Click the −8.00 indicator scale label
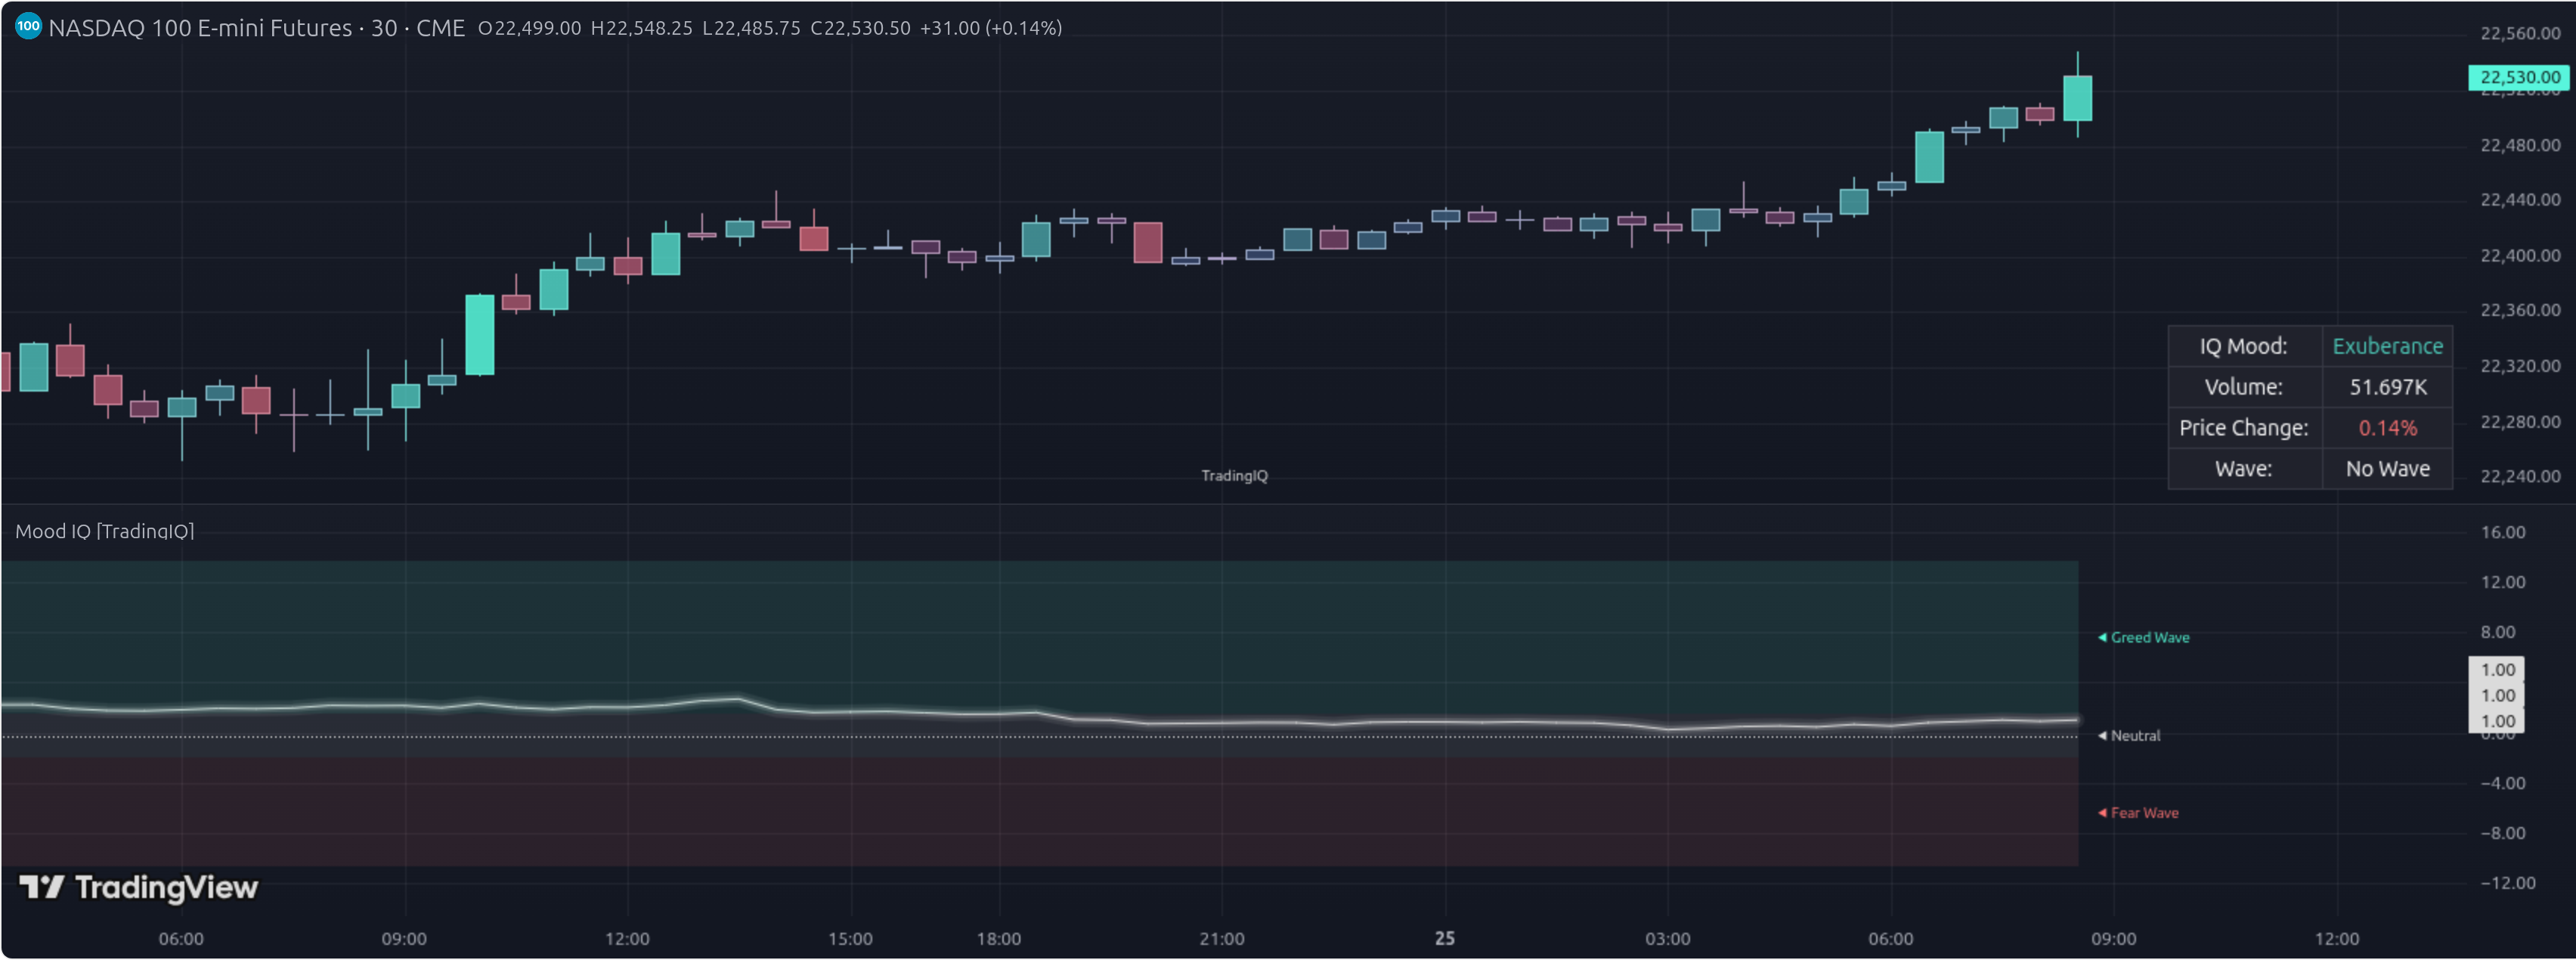The image size is (2576, 960). (x=2502, y=833)
